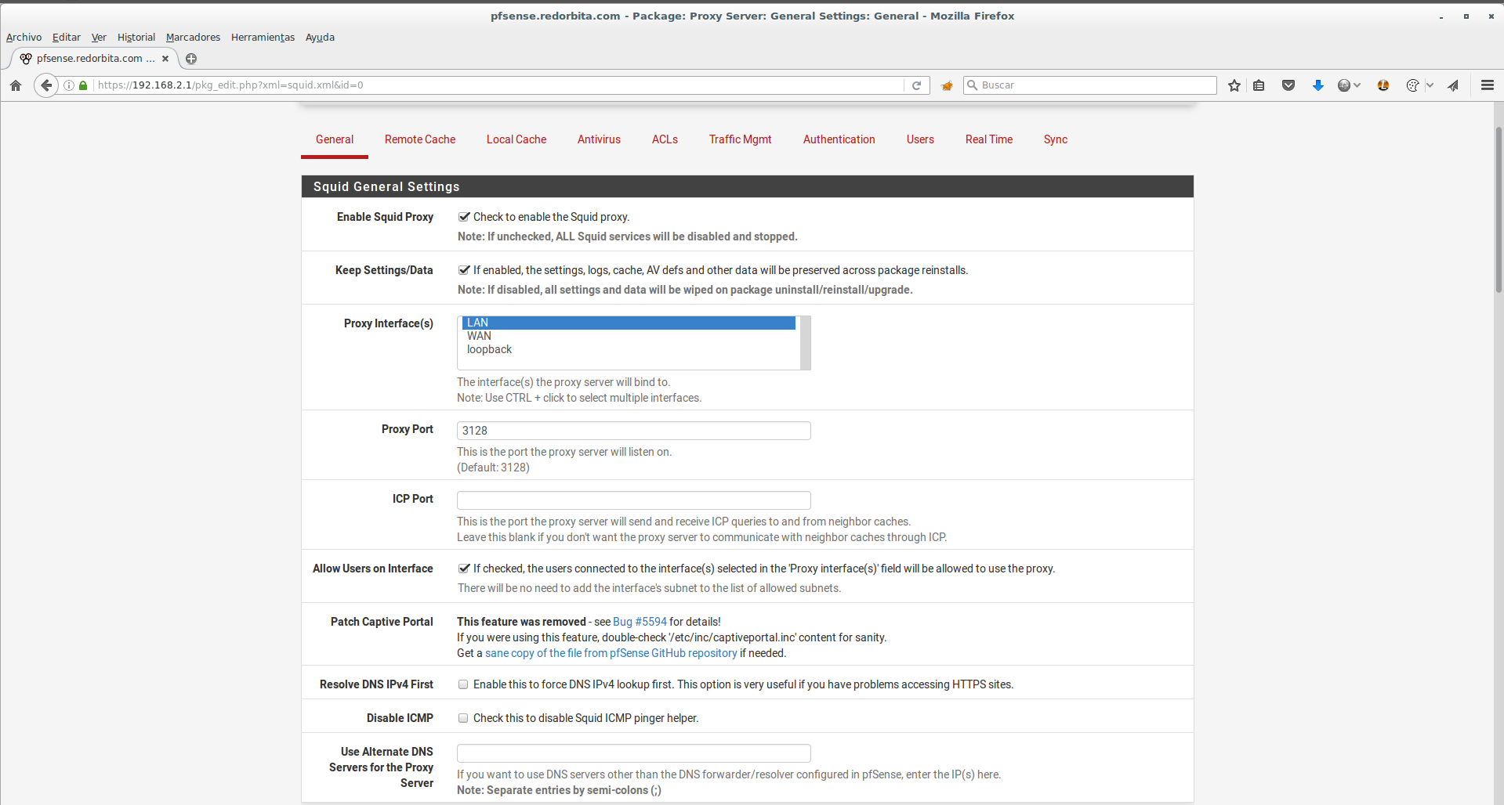Open downloads with the blue arrow icon
1504x805 pixels.
click(x=1317, y=85)
